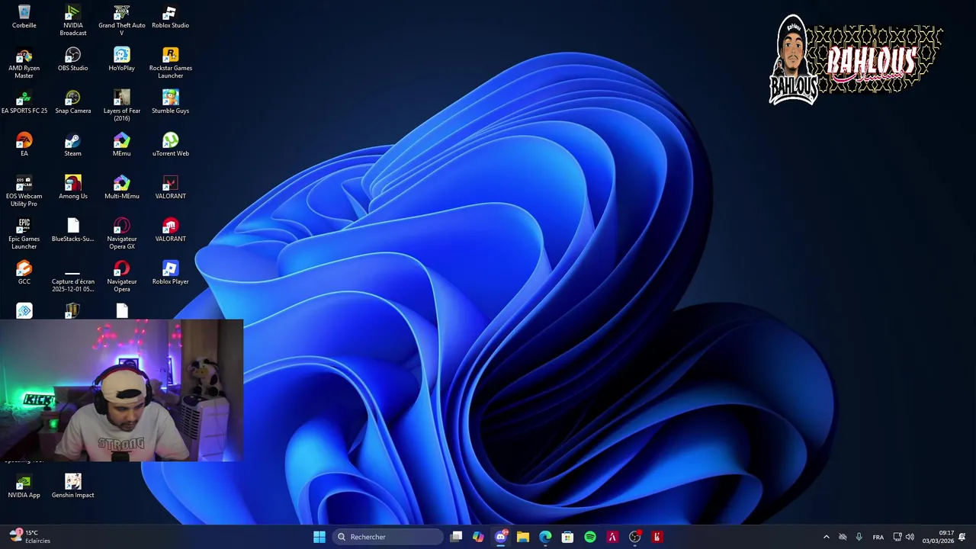Select the EA app desktop icon

pos(24,145)
